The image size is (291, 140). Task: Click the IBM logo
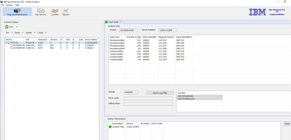(257, 12)
